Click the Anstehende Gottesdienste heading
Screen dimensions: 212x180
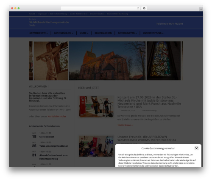tap(44, 126)
